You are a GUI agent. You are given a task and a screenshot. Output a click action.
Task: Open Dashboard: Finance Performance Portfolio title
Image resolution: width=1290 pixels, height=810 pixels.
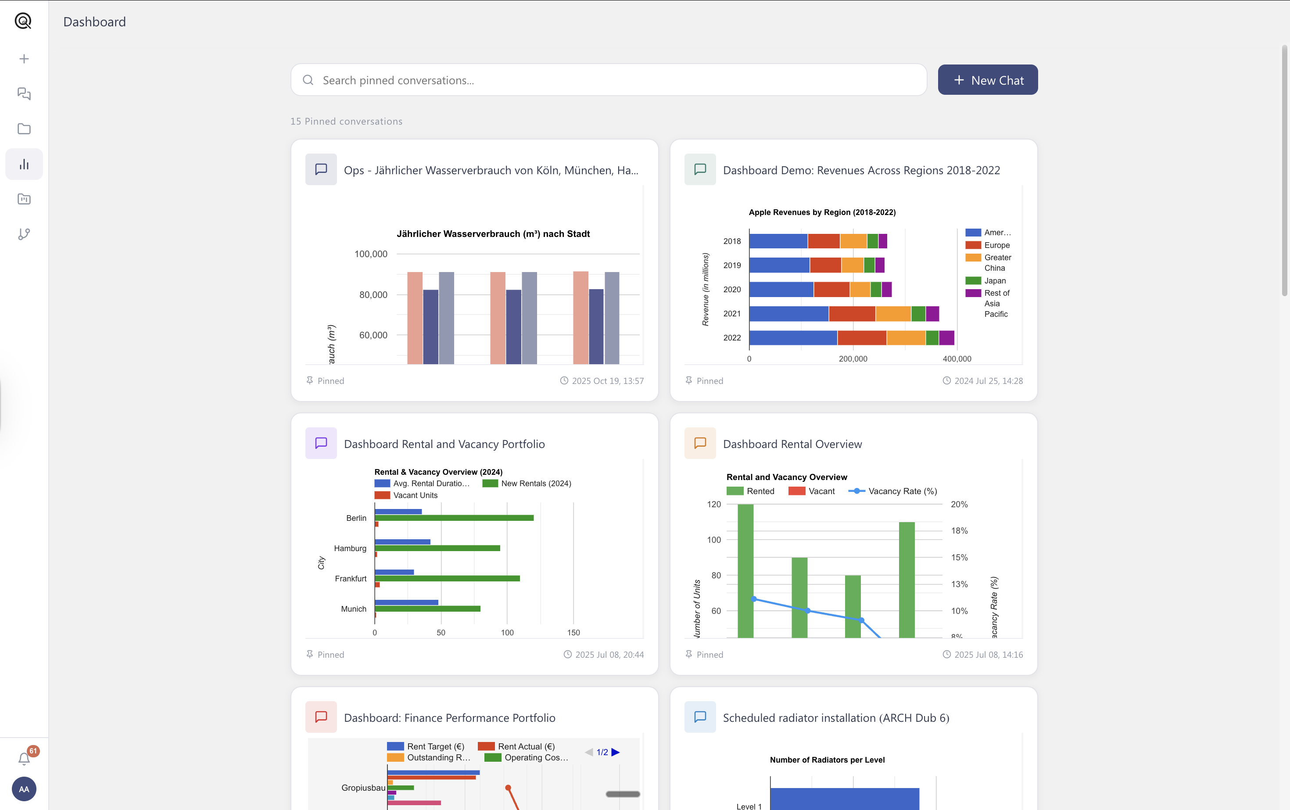coord(449,717)
